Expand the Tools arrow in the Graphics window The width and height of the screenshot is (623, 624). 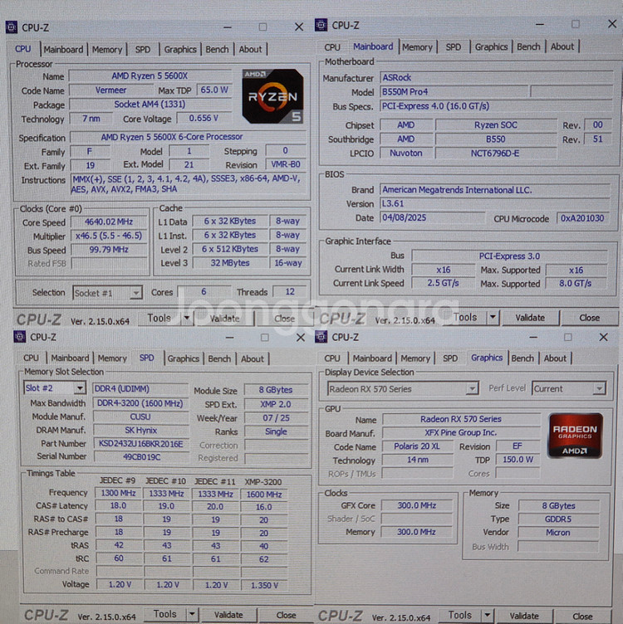click(487, 616)
